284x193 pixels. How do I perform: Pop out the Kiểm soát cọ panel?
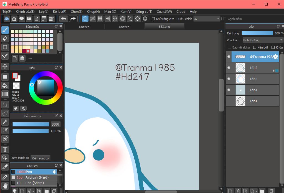tap(56, 116)
